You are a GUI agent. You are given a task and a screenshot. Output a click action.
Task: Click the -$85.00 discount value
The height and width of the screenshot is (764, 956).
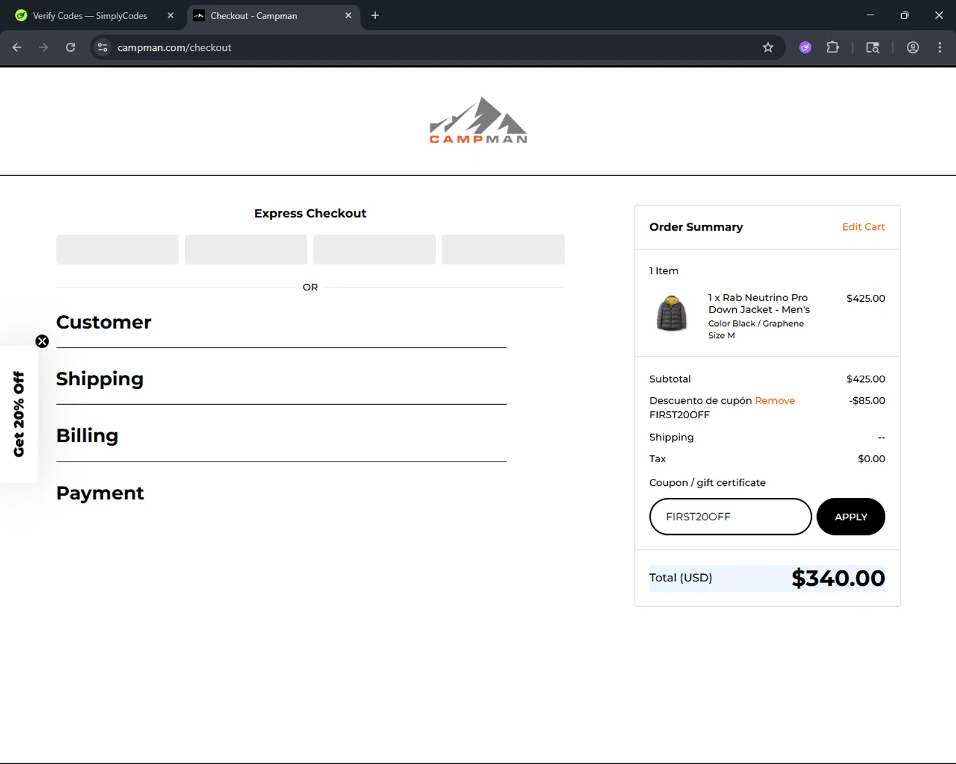click(867, 400)
